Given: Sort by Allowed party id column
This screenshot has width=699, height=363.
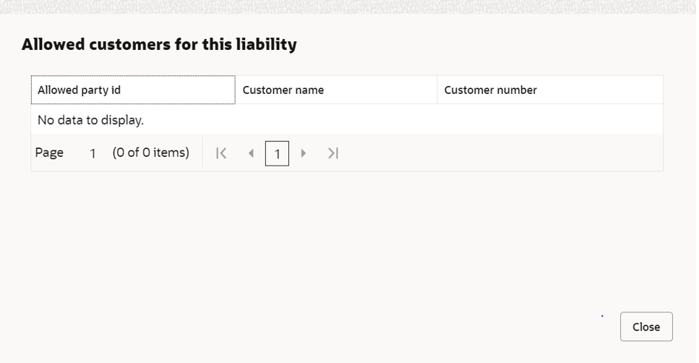Looking at the screenshot, I should click(133, 90).
